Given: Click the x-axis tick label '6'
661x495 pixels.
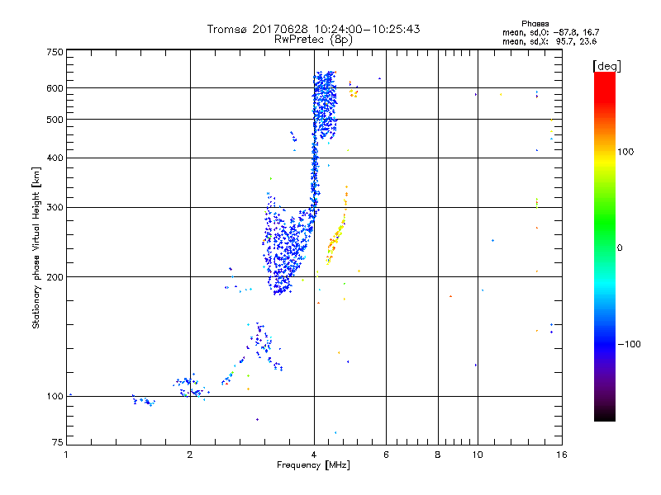Looking at the screenshot, I should 386,455.
